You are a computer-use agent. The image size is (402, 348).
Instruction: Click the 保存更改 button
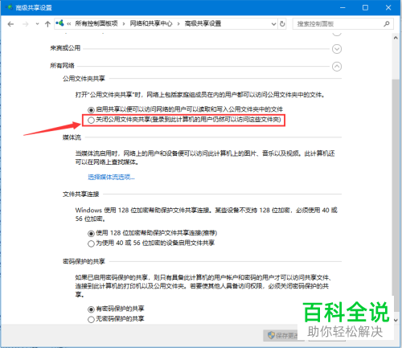coord(284,335)
